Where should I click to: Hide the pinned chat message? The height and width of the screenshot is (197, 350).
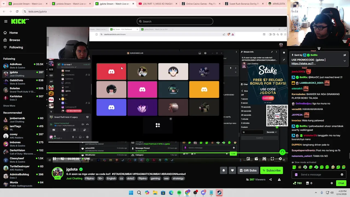click(345, 55)
